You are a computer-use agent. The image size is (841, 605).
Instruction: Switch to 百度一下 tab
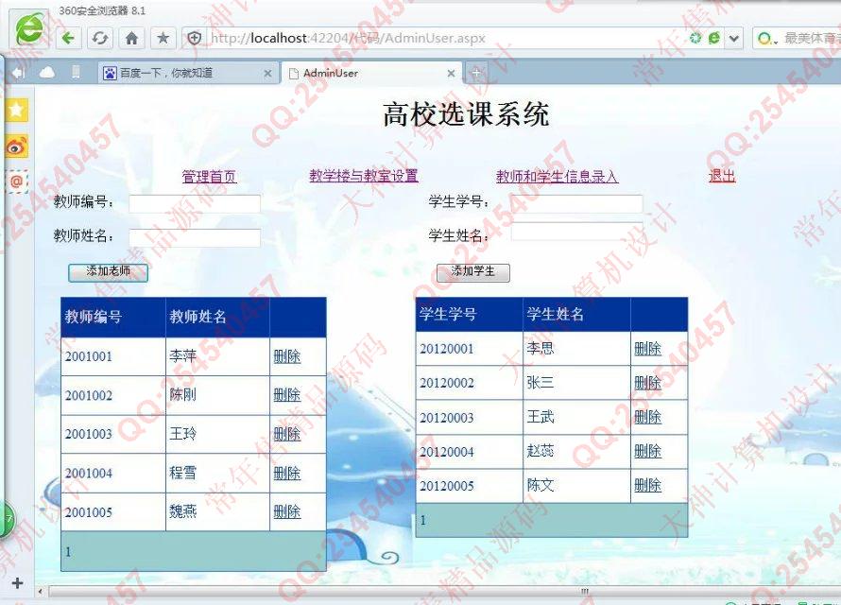[x=188, y=73]
